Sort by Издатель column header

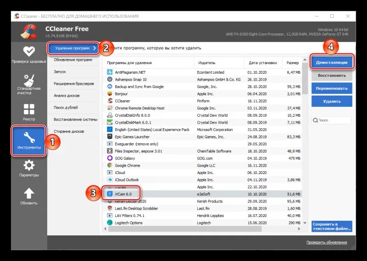(x=219, y=63)
